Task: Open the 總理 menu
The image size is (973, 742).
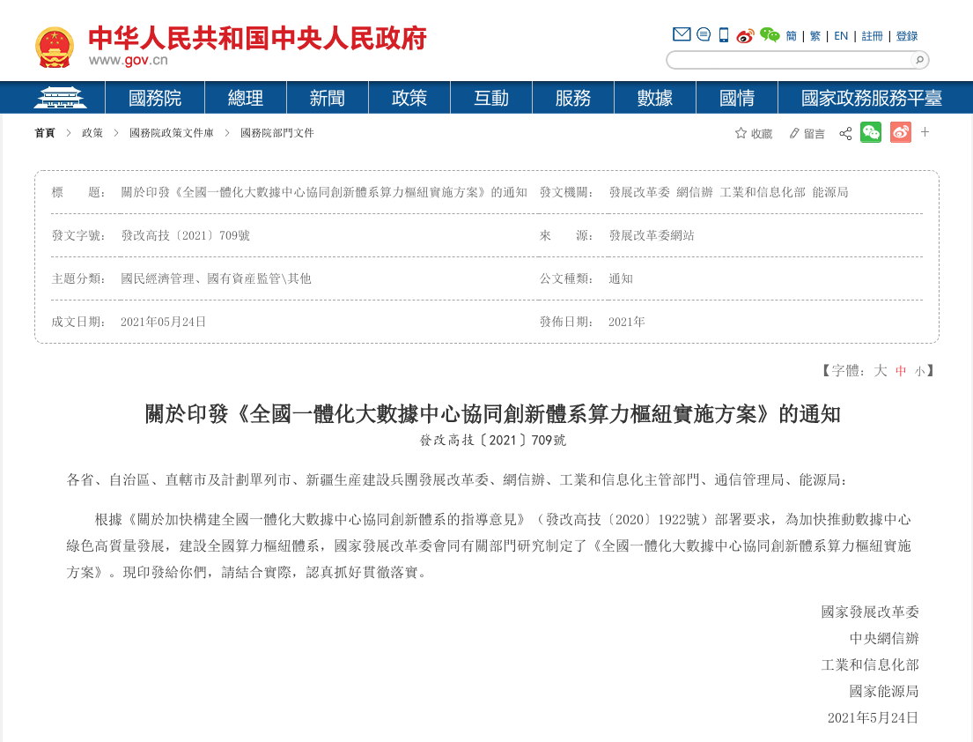Action: (245, 98)
